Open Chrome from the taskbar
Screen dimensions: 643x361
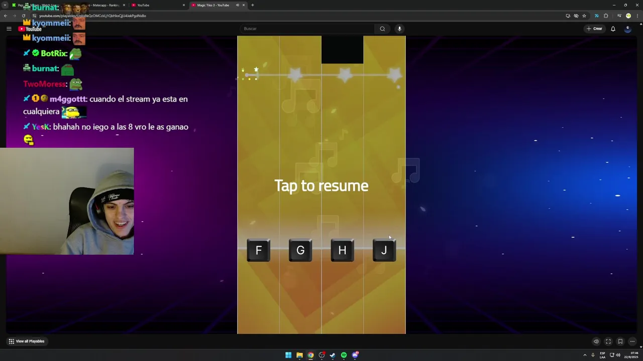pyautogui.click(x=310, y=355)
